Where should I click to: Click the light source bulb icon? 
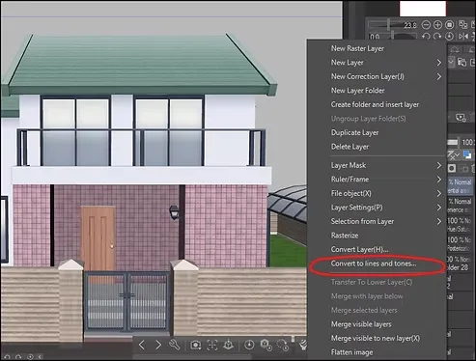302,345
